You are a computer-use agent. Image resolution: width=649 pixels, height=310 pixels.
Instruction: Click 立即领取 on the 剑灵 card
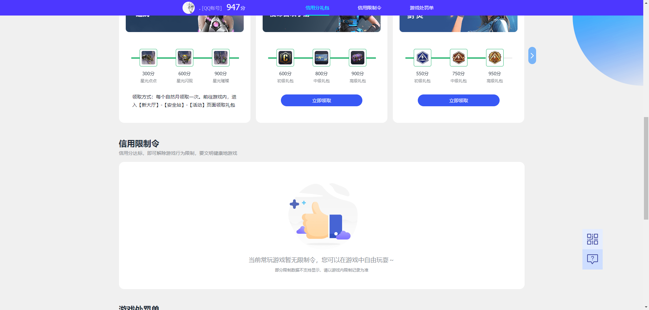(x=458, y=100)
